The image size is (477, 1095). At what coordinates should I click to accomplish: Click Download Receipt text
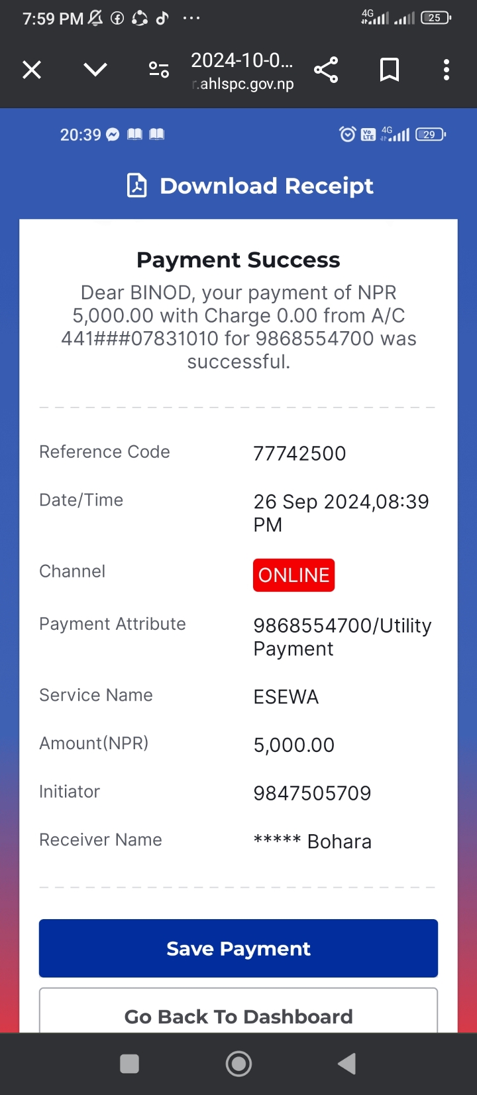tap(267, 186)
